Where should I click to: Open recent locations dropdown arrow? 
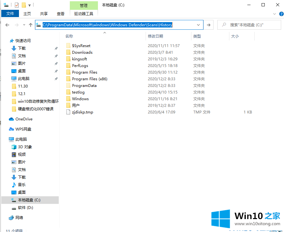pyautogui.click(x=24, y=25)
